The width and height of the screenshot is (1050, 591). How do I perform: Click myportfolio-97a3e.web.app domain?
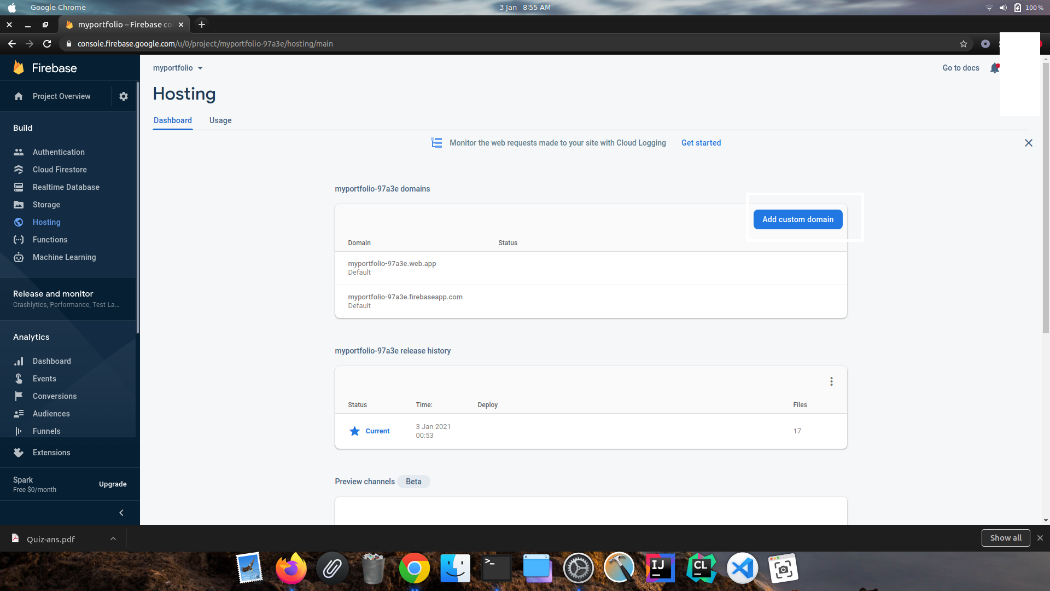pos(392,264)
